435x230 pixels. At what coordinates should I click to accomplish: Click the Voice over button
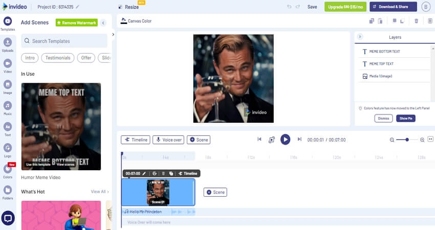click(168, 140)
